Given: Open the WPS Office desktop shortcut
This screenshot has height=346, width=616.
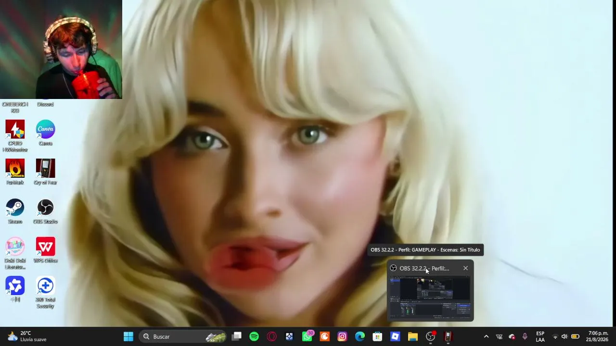Looking at the screenshot, I should (45, 250).
